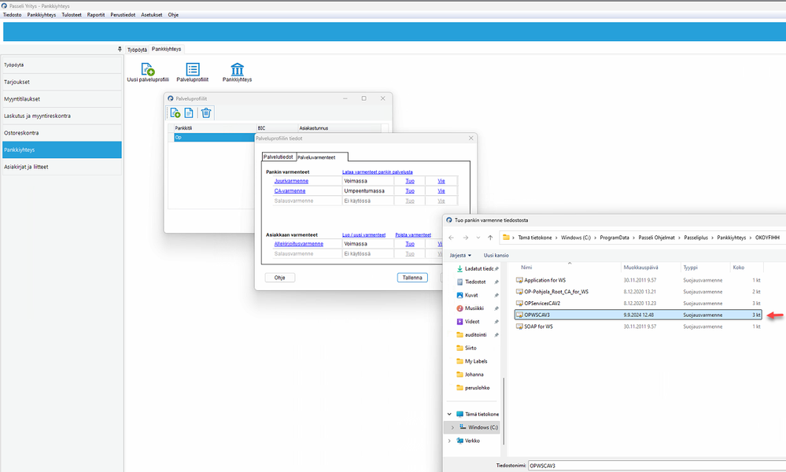Open the auditointi folder in navigation pane

pos(478,334)
